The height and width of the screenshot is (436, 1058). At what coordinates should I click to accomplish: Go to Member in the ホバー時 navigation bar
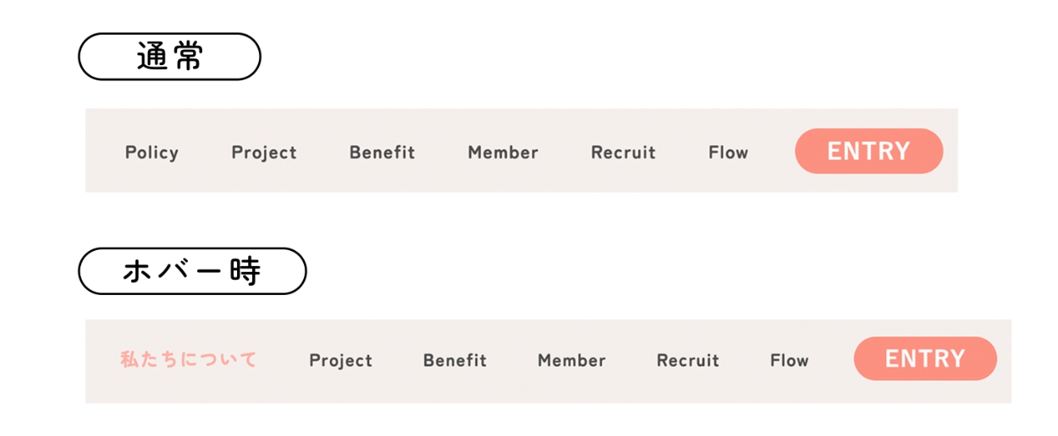[x=571, y=361]
